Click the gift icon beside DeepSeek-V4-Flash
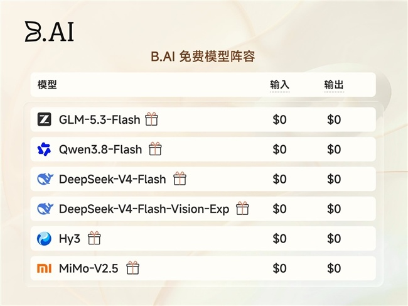Viewport: 408px width, 306px height. click(180, 178)
